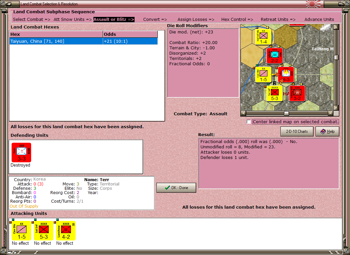Open the 2-D-10 Charts
Viewport: 350px width, 255px height.
tap(297, 131)
